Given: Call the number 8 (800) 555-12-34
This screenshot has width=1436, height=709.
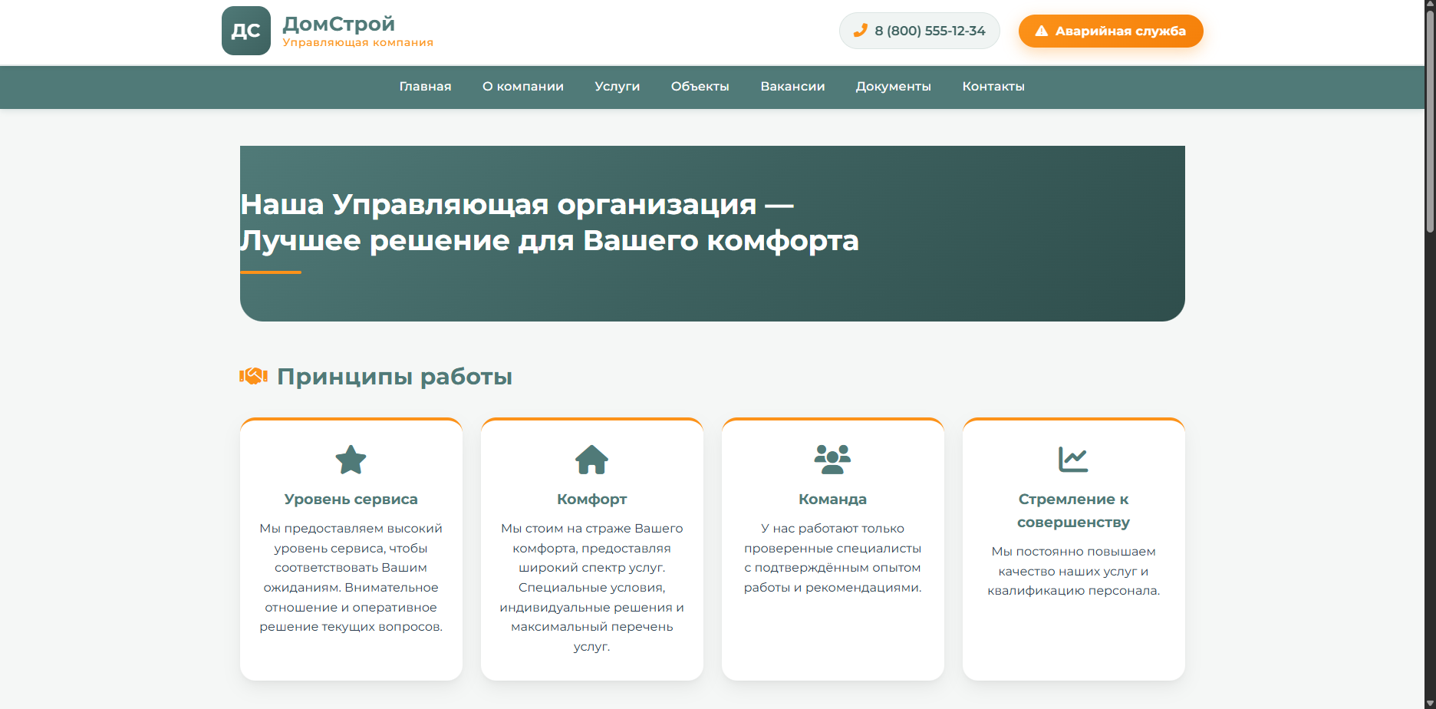Looking at the screenshot, I should (x=920, y=31).
